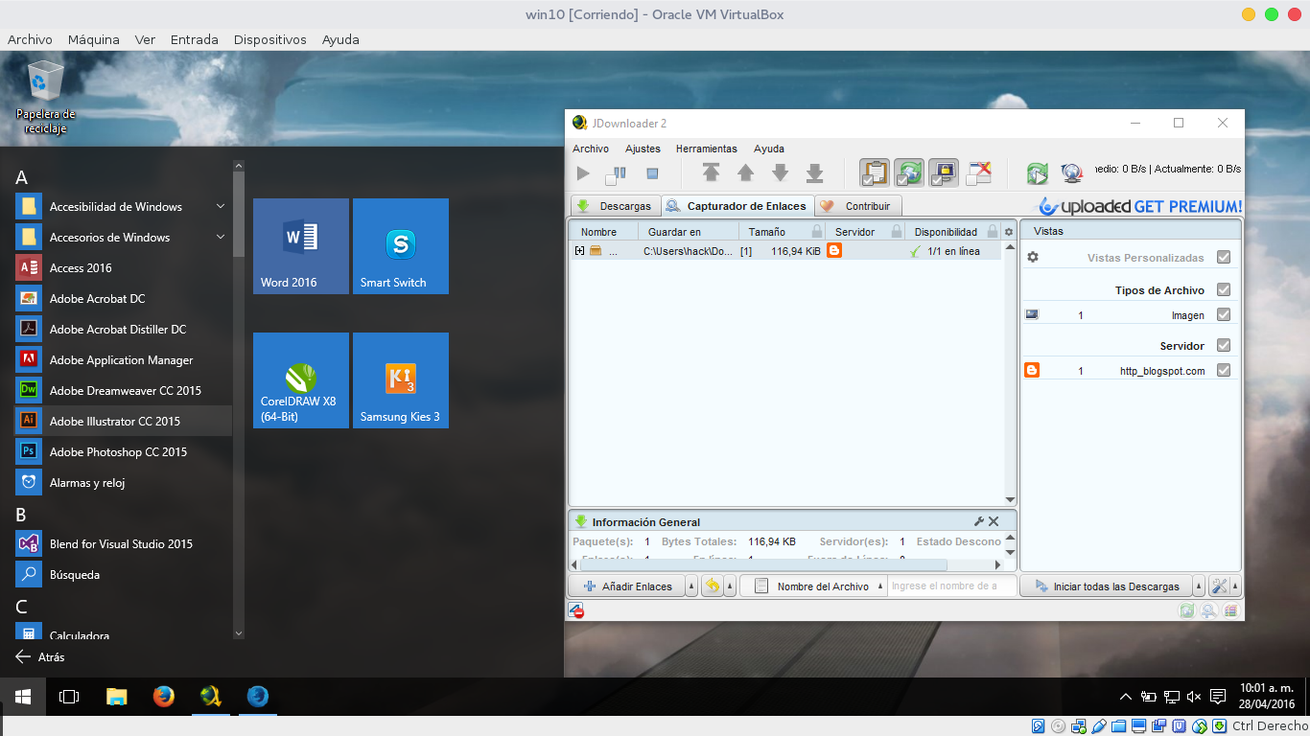Expand Accesorios de Windows folder in Start menu
The width and height of the screenshot is (1310, 736).
click(122, 237)
